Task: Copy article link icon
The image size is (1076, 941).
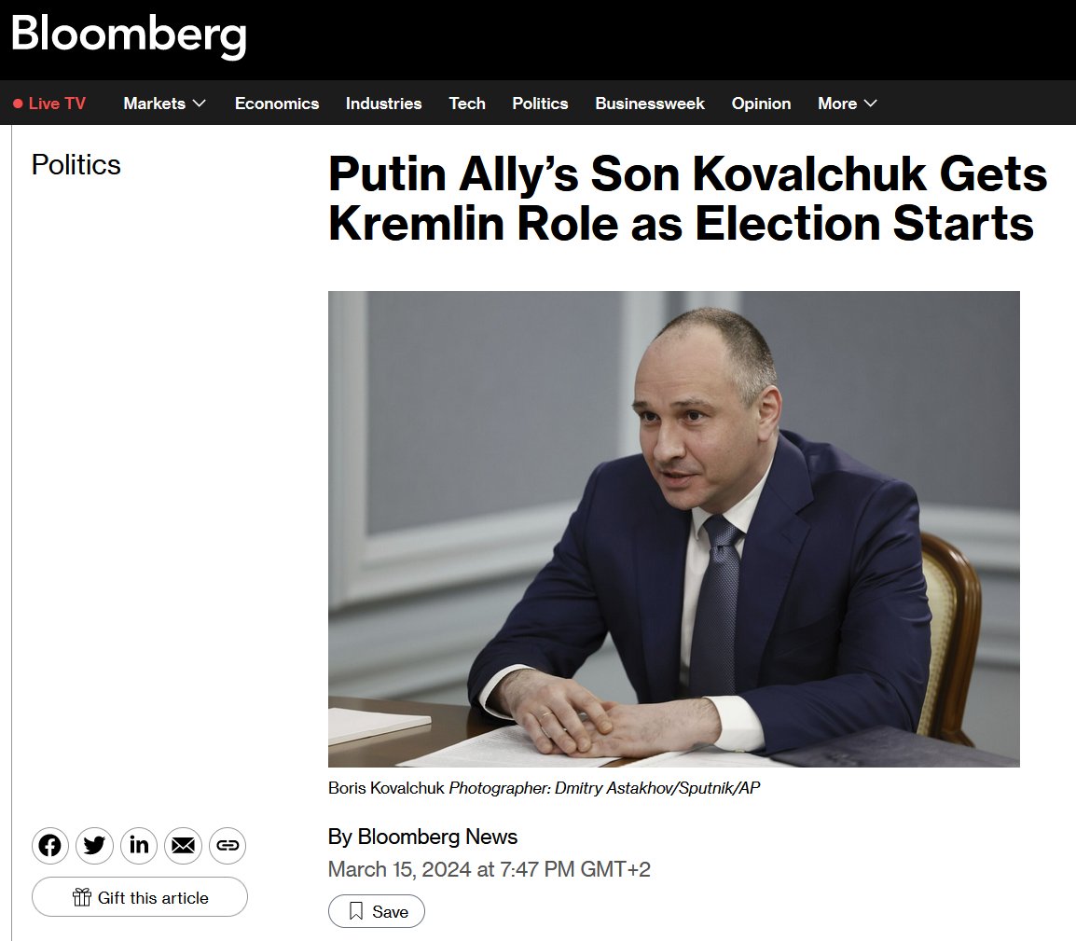Action: [228, 845]
